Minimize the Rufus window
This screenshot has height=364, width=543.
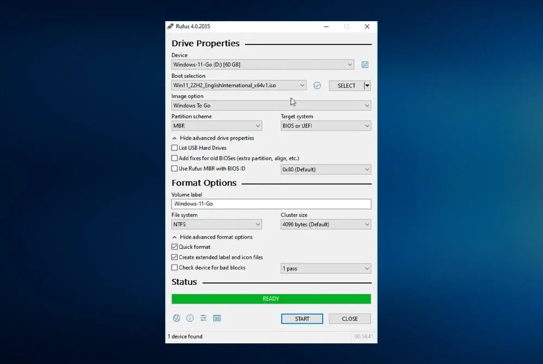(x=326, y=27)
